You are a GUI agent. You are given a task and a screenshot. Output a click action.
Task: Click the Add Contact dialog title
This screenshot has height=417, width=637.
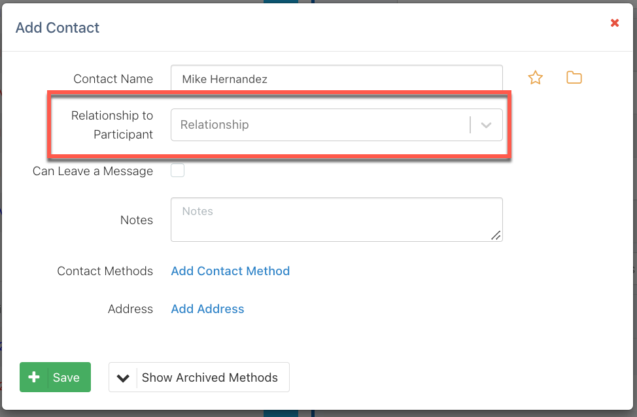tap(58, 27)
